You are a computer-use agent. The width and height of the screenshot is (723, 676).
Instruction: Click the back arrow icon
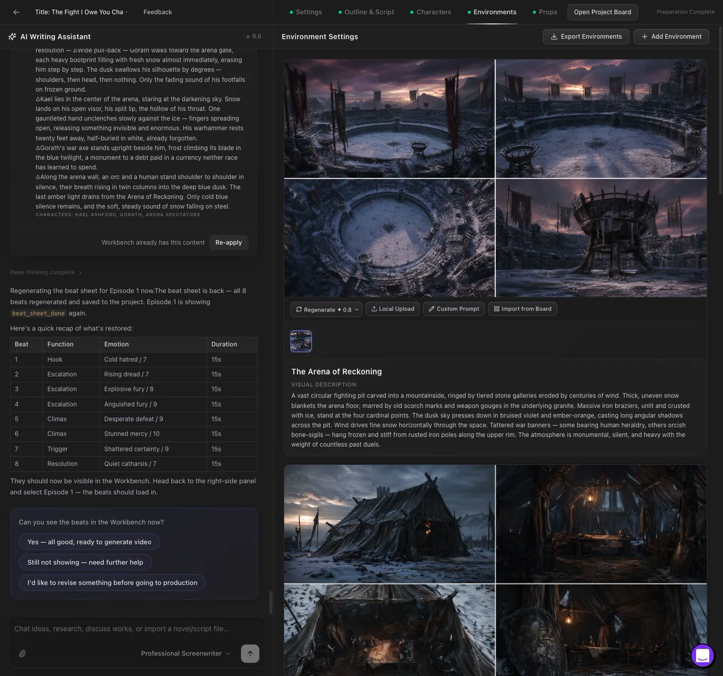click(x=16, y=12)
